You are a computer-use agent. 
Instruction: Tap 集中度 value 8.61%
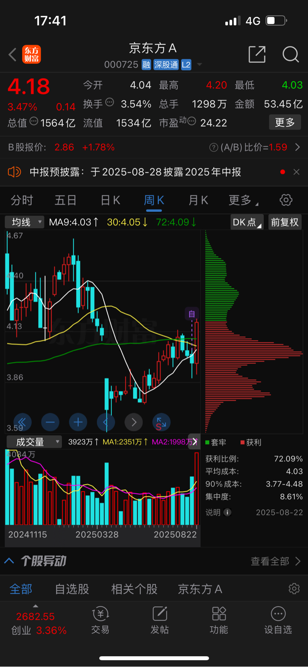click(x=291, y=497)
